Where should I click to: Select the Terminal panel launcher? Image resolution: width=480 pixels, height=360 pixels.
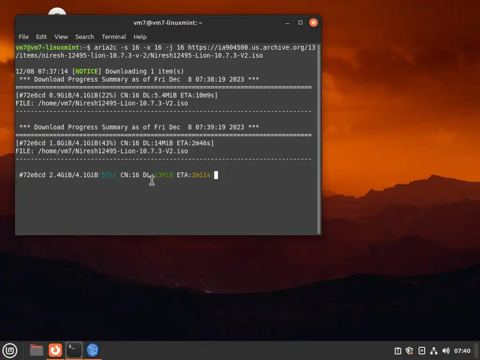[74, 350]
